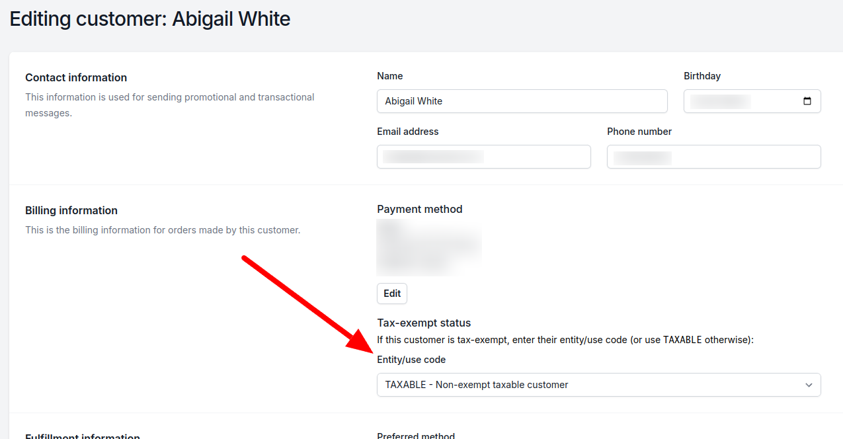Click the "Tax-exempt status" heading
Viewport: 843px width, 439px height.
point(424,323)
